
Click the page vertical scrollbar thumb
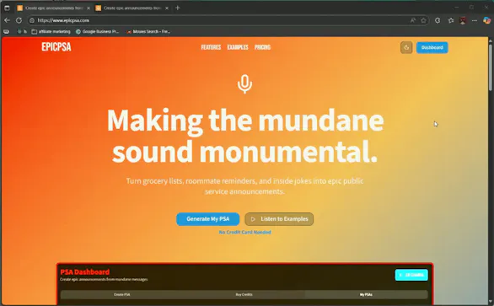tap(491, 67)
